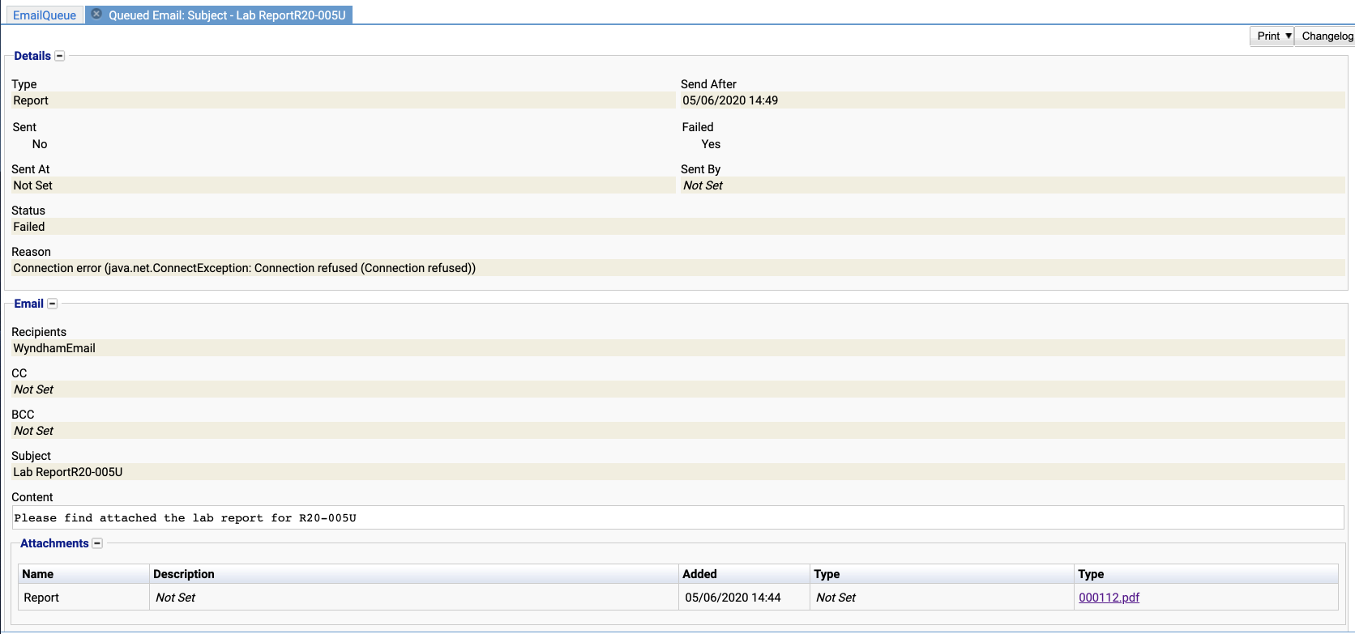
Task: Select the Type value Report
Action: [x=344, y=100]
